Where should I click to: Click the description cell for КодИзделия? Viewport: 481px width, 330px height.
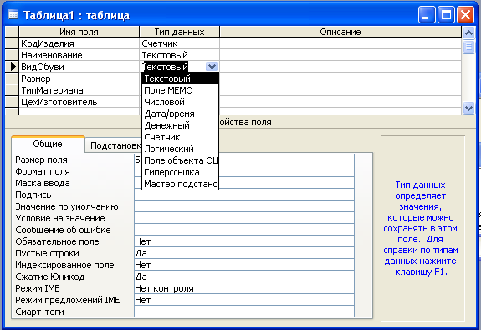(x=340, y=43)
